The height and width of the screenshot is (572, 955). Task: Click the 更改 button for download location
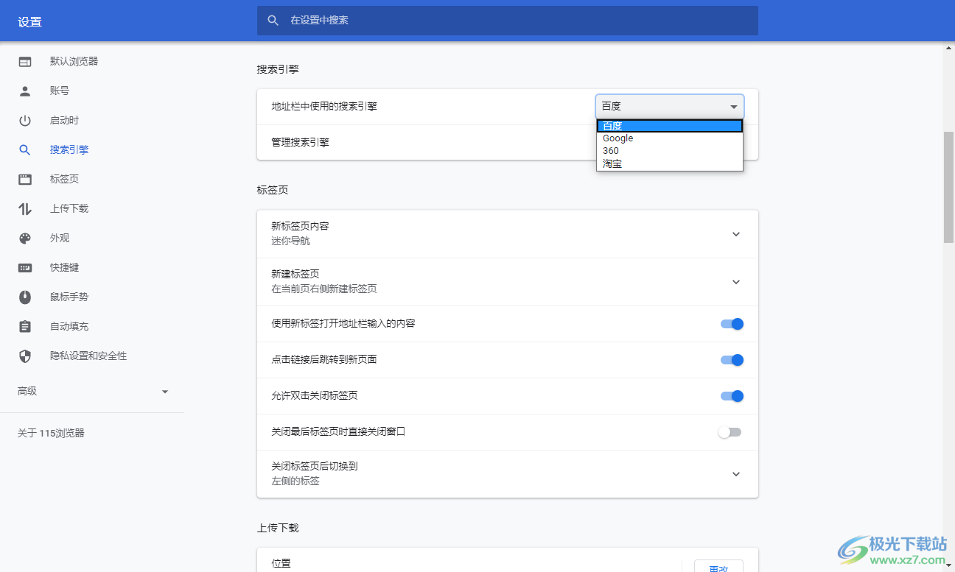pyautogui.click(x=718, y=566)
